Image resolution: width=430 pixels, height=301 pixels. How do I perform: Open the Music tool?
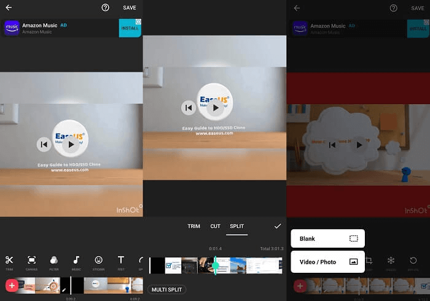coord(76,261)
